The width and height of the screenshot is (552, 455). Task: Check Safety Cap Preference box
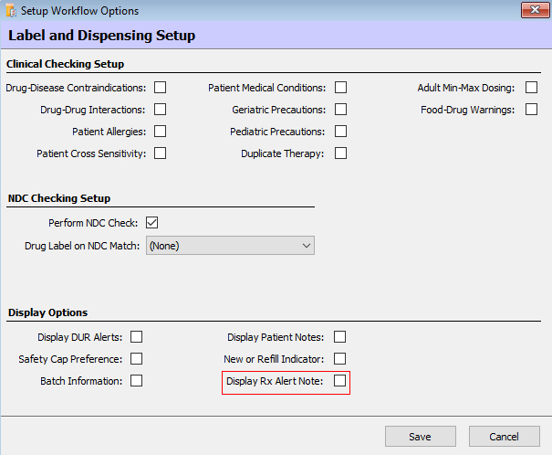(x=136, y=359)
